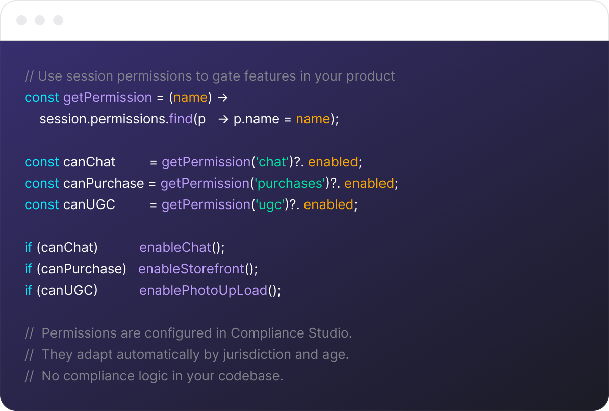Click the middle gray window dot
Viewport: 609px width, 411px height.
[40, 20]
